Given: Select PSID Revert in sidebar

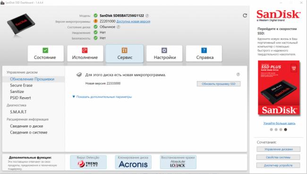Looking at the screenshot, I should click(21, 98).
